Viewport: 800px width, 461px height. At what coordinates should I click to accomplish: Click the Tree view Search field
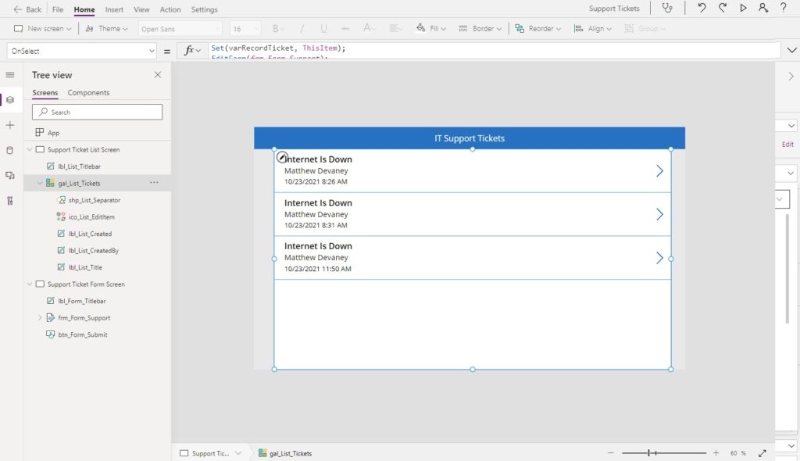pyautogui.click(x=97, y=112)
